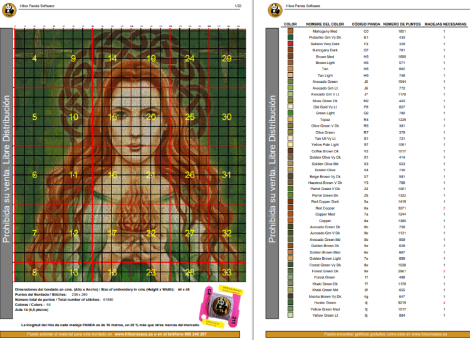Click the Red Copper color swatch

pyautogui.click(x=290, y=208)
